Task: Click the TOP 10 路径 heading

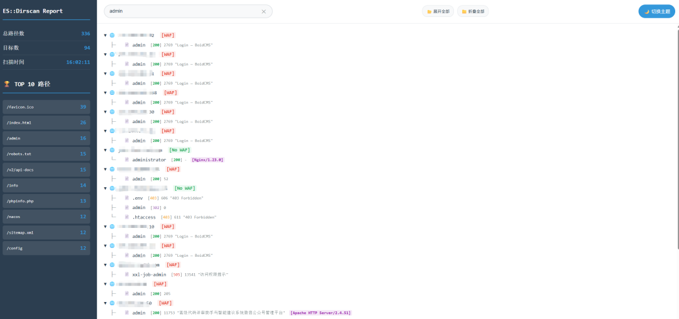Action: [33, 84]
